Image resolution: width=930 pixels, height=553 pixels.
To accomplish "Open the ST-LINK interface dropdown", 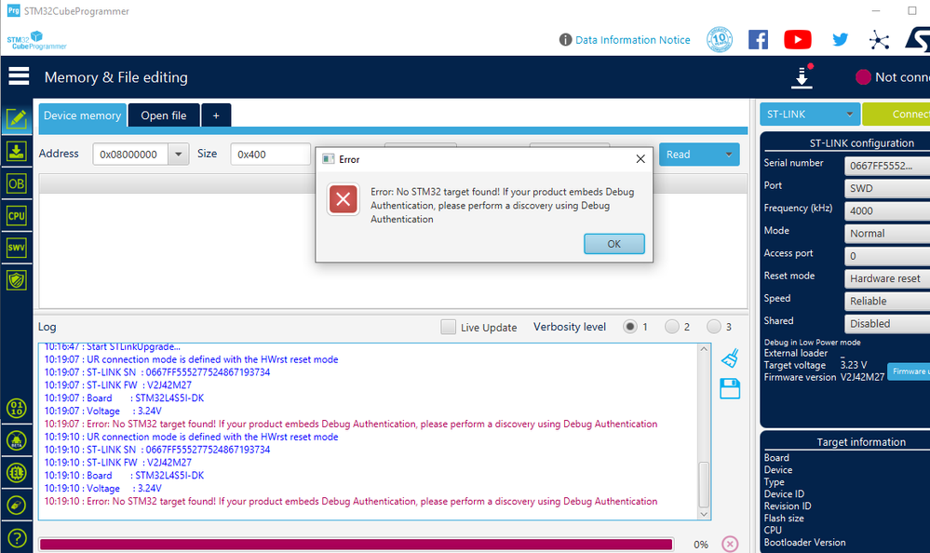I will click(x=809, y=114).
